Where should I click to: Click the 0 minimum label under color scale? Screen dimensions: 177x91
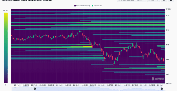click(6, 85)
